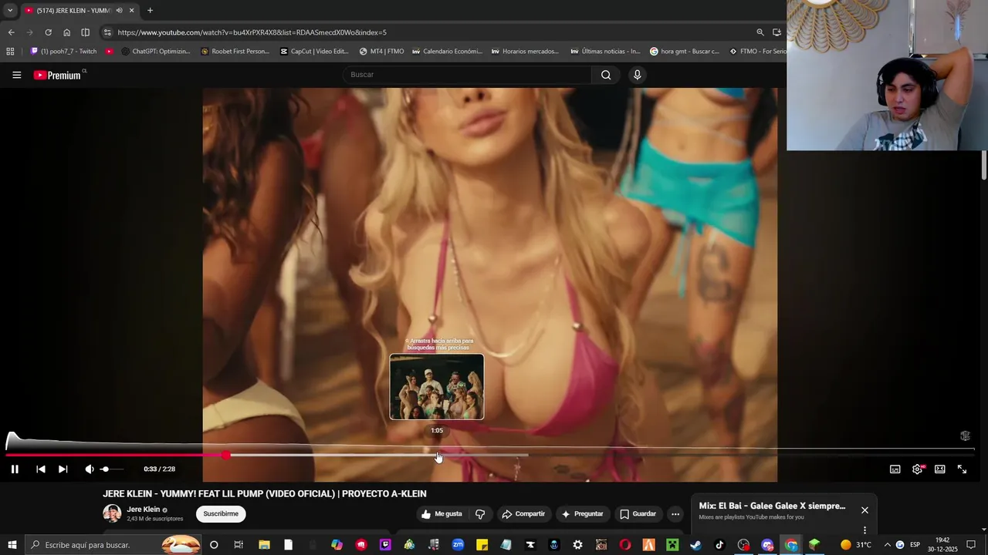Open the browser tab search dropdown
This screenshot has width=988, height=555.
pyautogui.click(x=10, y=11)
